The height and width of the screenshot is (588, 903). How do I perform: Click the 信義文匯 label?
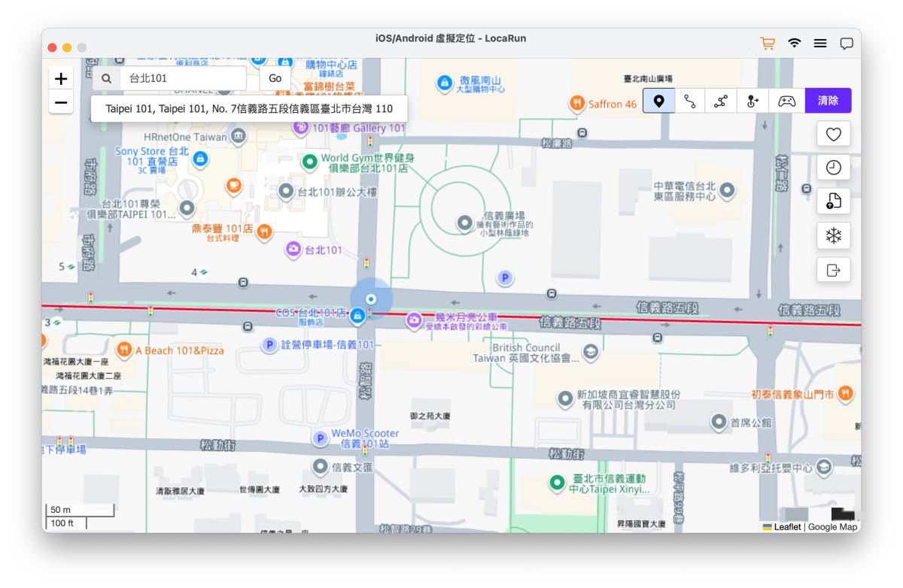tap(352, 467)
